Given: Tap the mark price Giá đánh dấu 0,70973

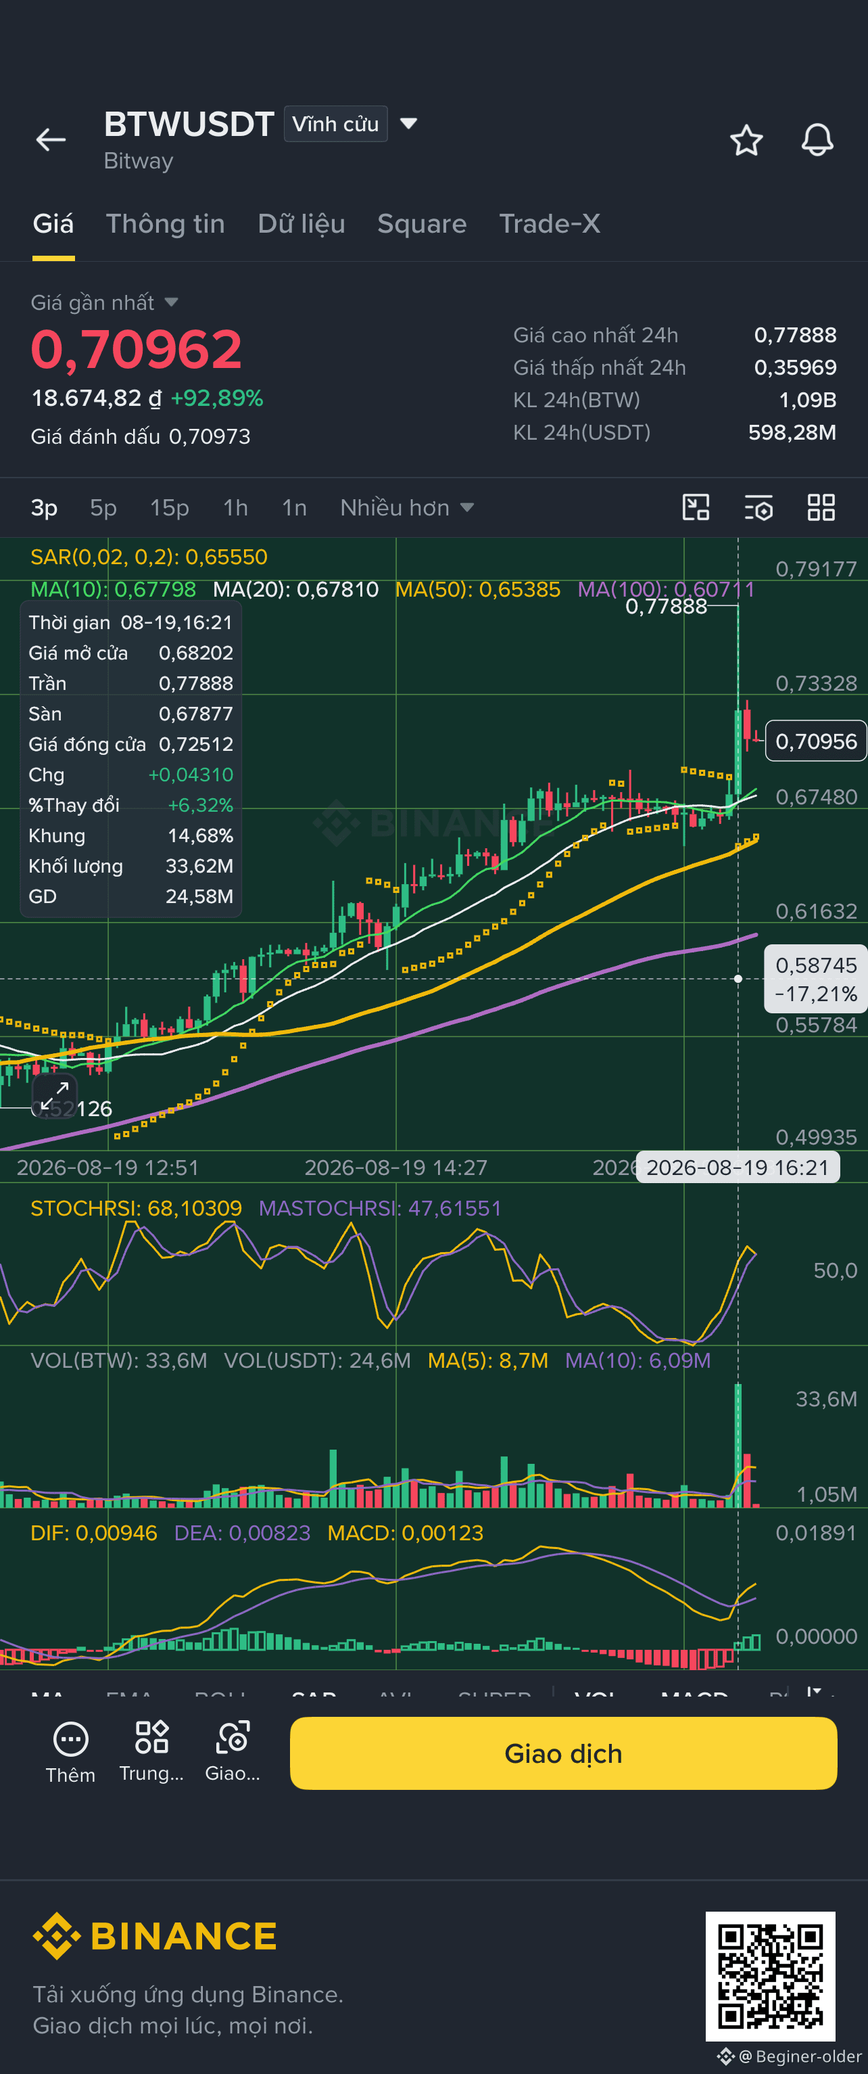Looking at the screenshot, I should click(141, 436).
